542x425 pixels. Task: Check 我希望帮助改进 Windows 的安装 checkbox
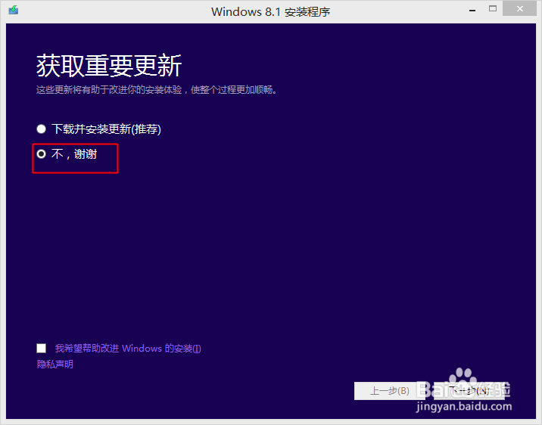pyautogui.click(x=42, y=348)
